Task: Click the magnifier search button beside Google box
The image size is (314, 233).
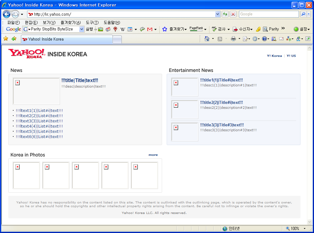Action: 303,14
